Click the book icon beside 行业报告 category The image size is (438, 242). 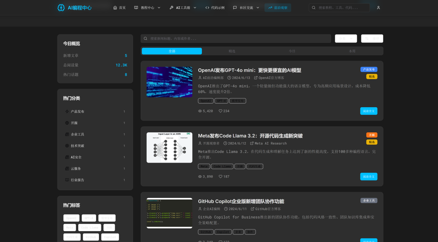point(67,180)
